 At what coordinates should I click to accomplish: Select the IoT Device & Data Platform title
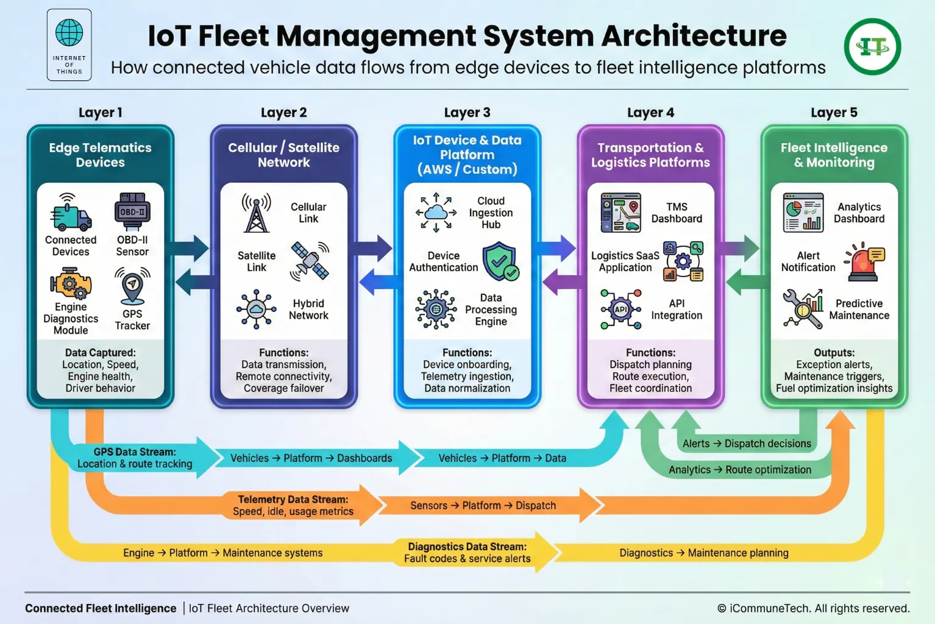467,155
